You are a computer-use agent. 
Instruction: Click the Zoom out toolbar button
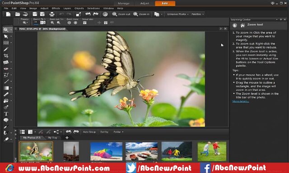click(121, 14)
